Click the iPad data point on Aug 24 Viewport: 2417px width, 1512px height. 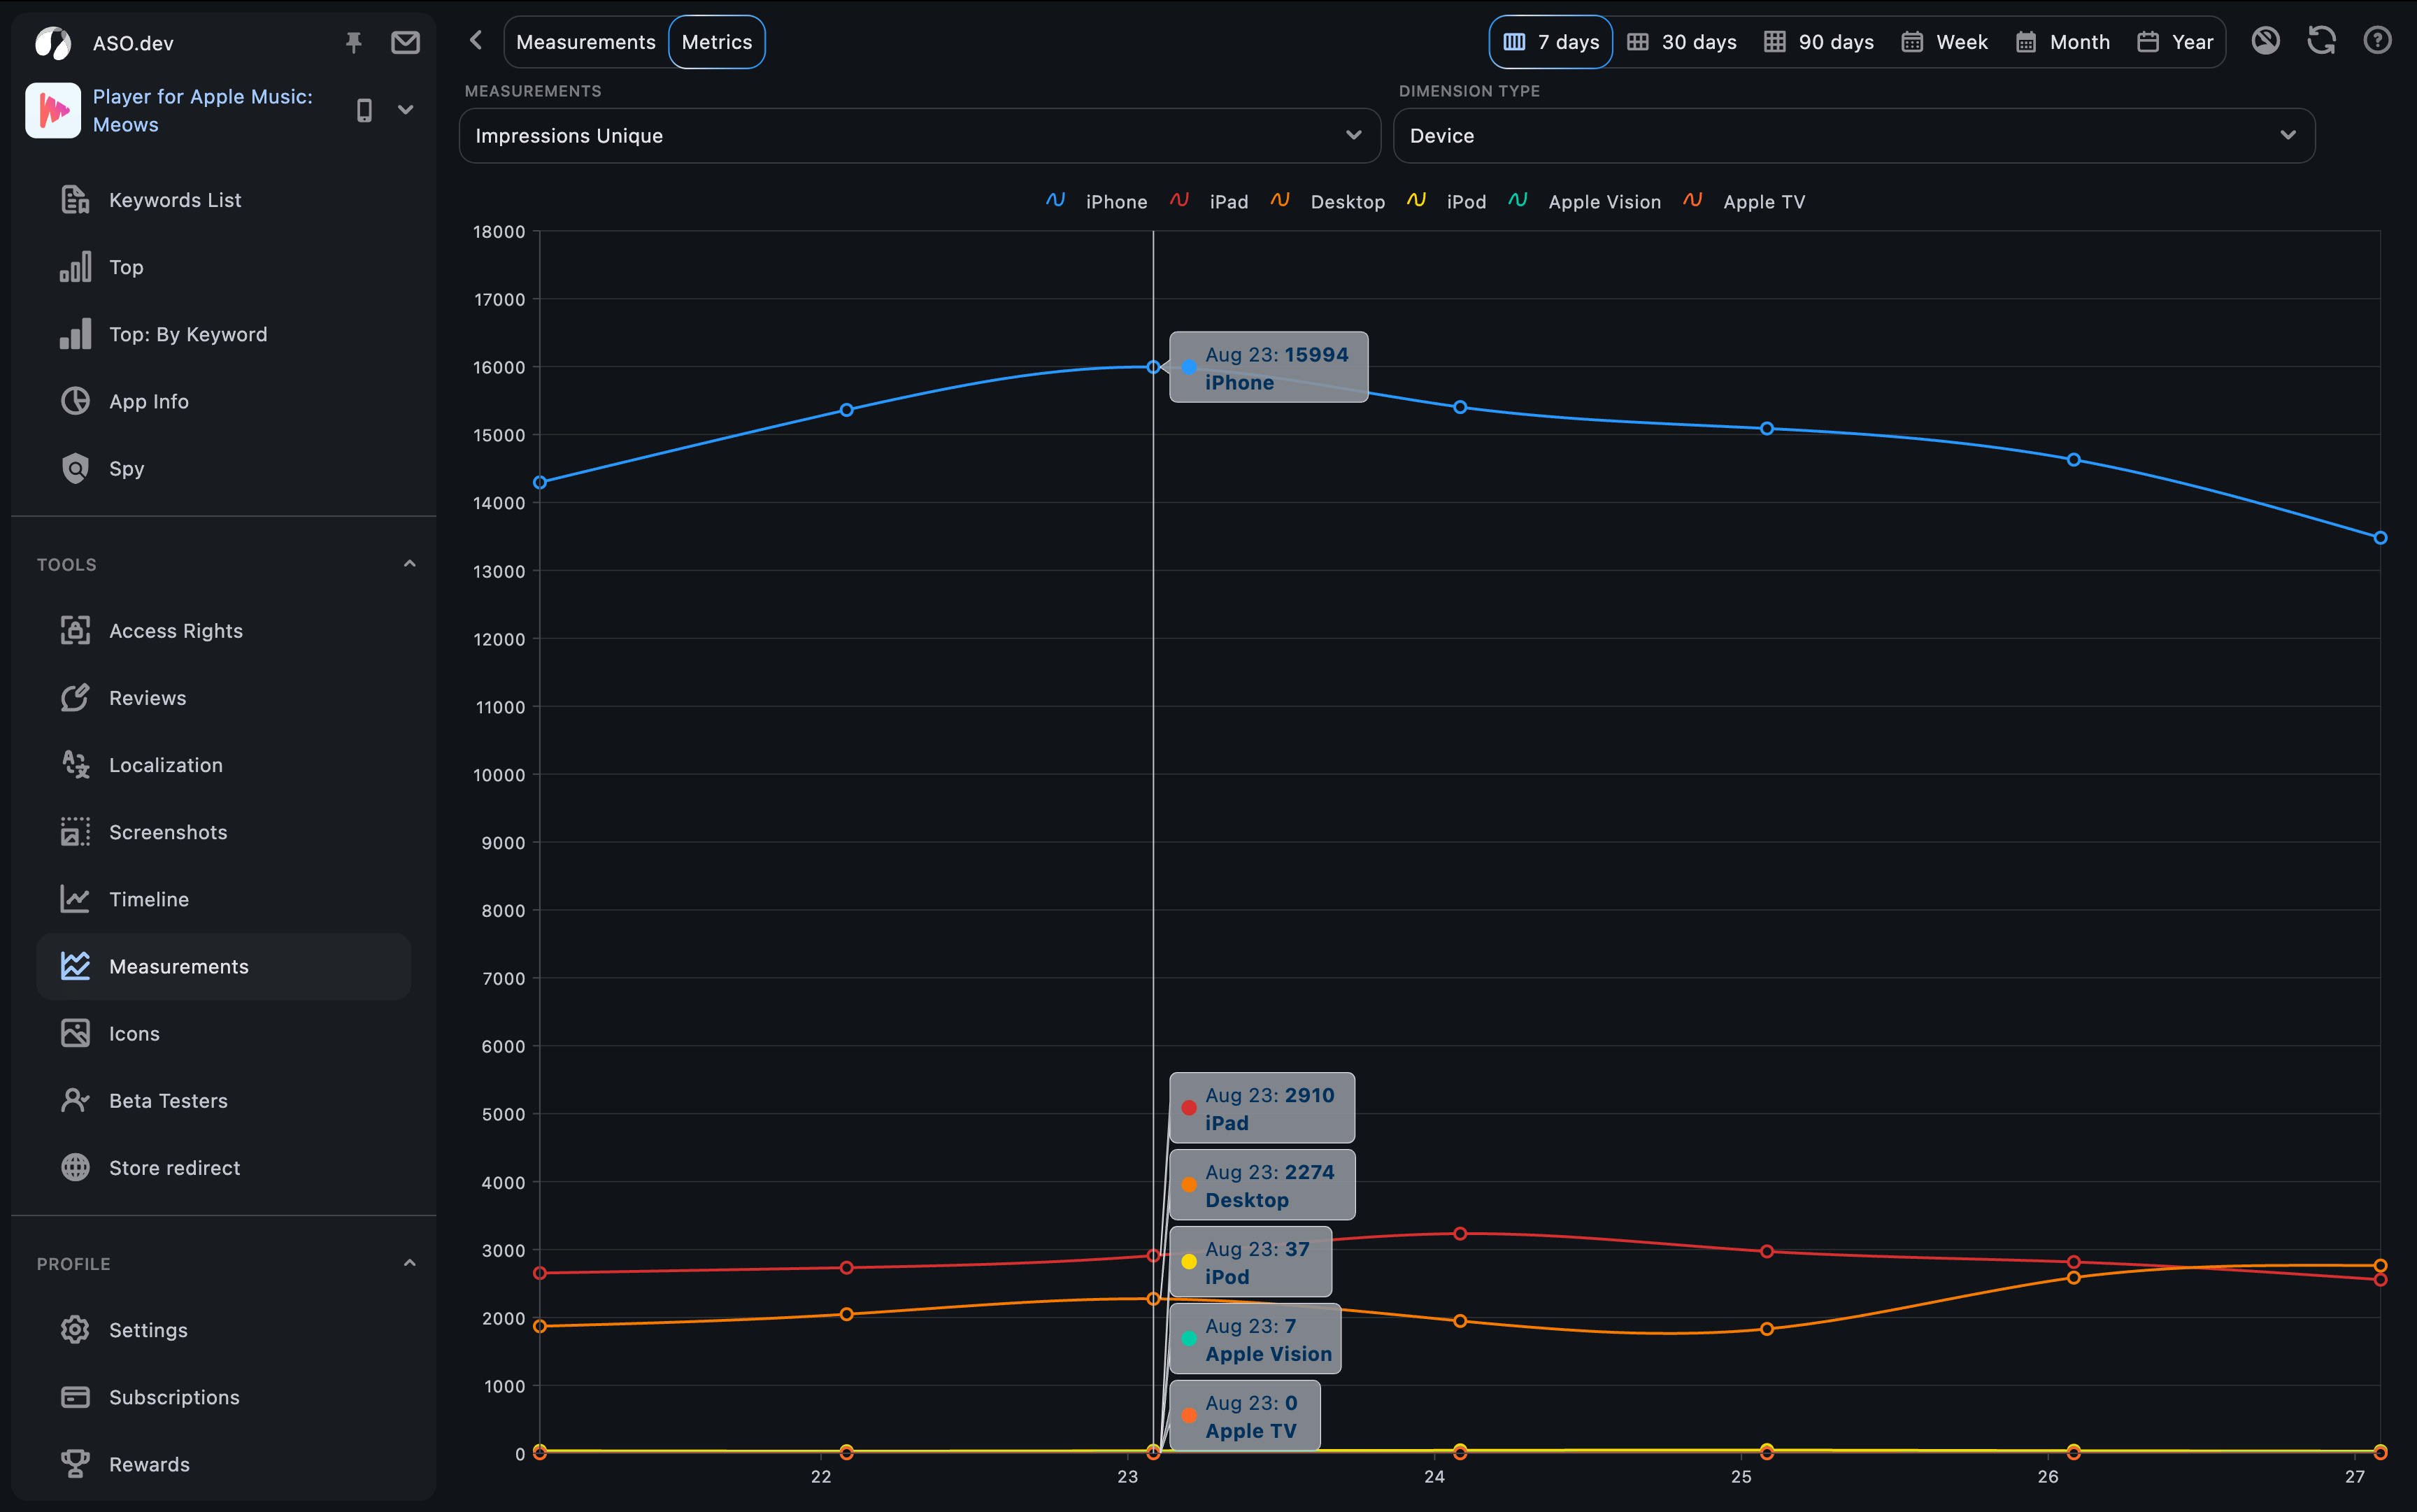pyautogui.click(x=1460, y=1233)
